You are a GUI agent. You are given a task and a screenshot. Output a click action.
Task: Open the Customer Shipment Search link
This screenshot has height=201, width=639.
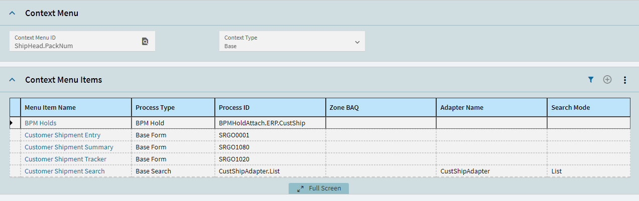pos(65,171)
